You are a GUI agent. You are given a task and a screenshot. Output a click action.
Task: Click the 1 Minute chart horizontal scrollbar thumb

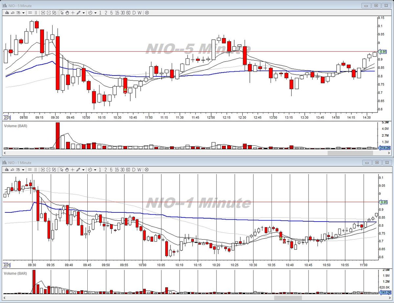(x=288, y=298)
